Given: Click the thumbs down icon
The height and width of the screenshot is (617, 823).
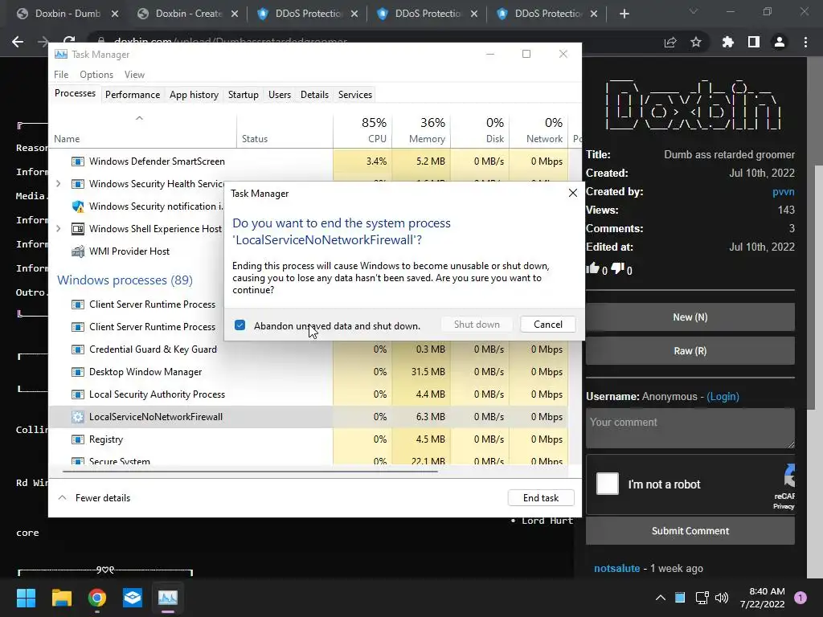Looking at the screenshot, I should (617, 268).
